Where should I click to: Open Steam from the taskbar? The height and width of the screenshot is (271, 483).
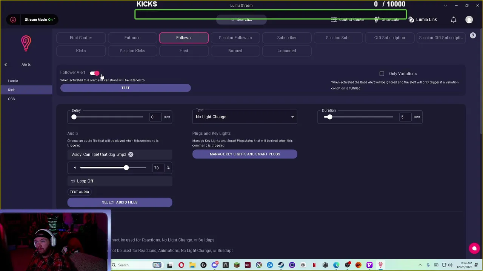coord(281,265)
